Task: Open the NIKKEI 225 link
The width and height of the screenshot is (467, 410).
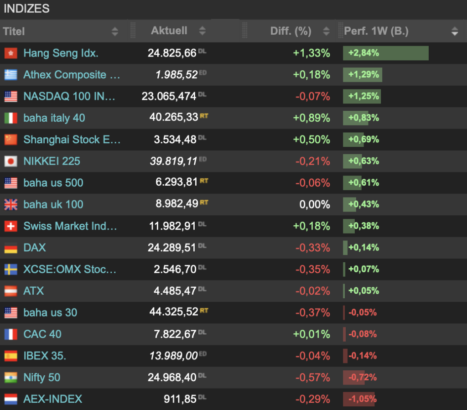Action: point(52,161)
